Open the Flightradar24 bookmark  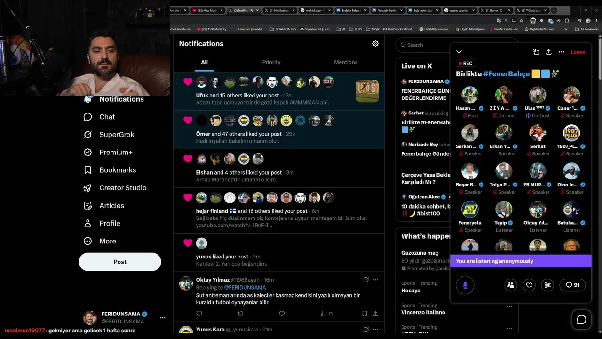click(x=541, y=29)
